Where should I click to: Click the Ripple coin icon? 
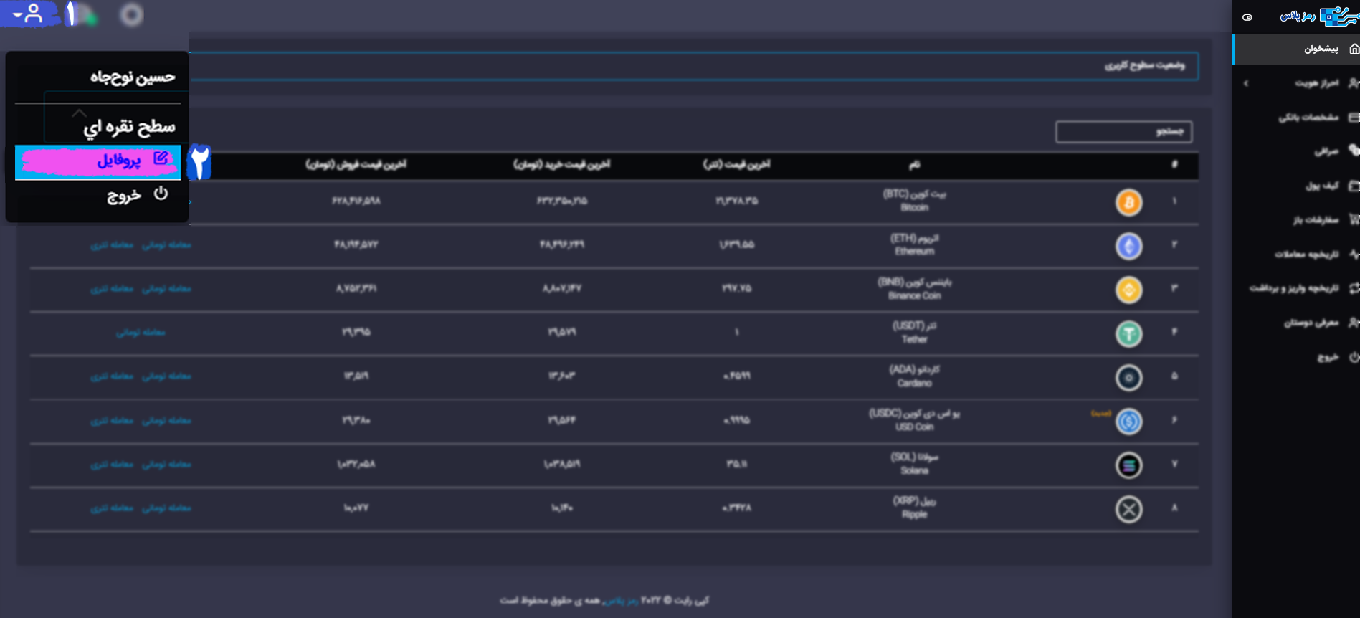(1128, 510)
